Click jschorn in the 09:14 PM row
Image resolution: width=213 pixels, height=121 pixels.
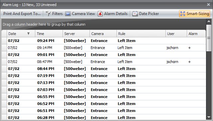[x=172, y=48]
